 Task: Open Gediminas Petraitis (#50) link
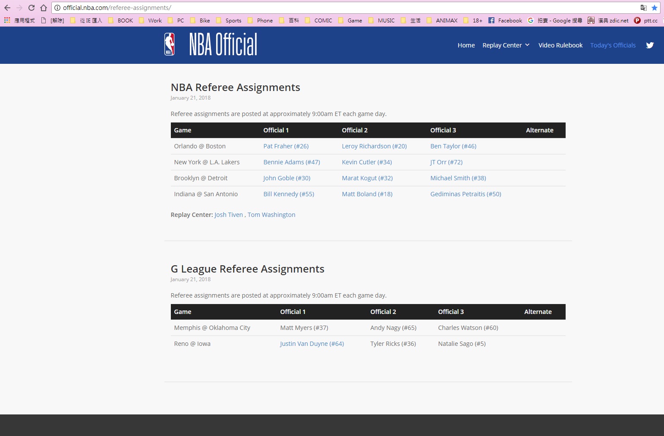pyautogui.click(x=466, y=194)
